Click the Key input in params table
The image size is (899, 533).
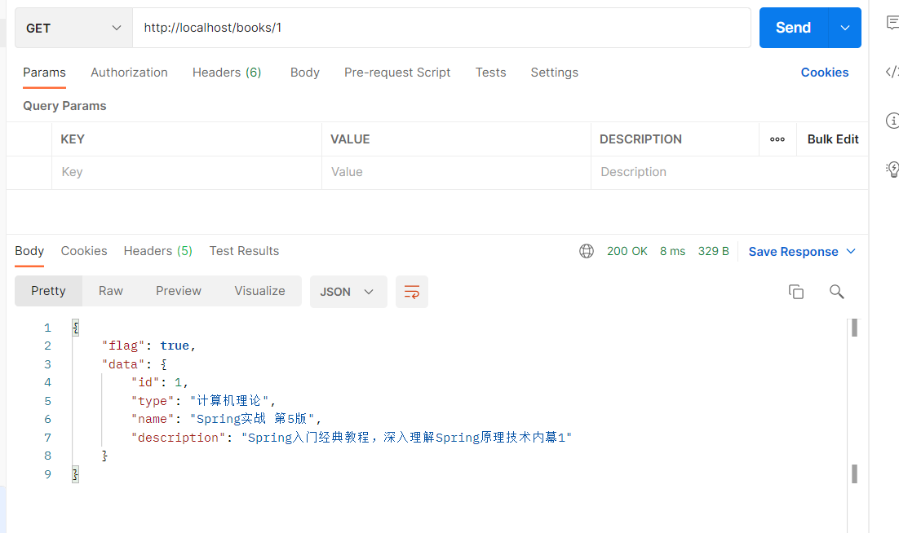(x=187, y=172)
